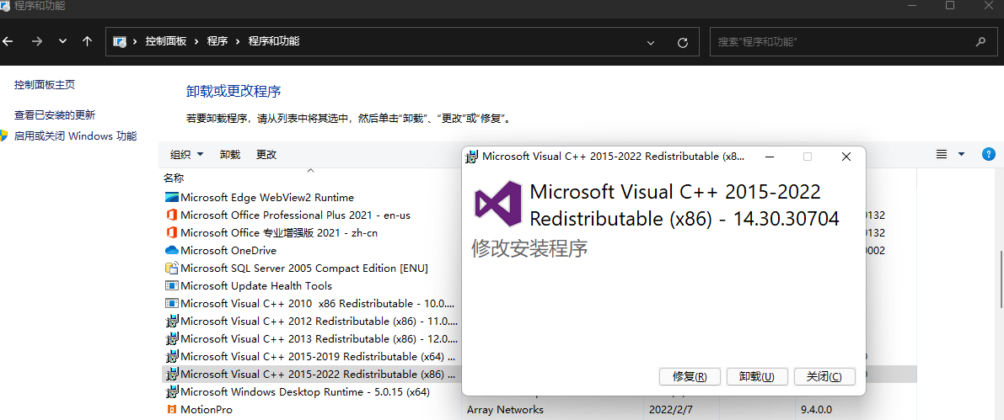Open 控制面板 breadcrumb in address bar
Viewport: 1004px width, 420px height.
tap(166, 41)
